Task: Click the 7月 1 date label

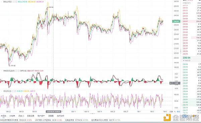Action: point(139,112)
